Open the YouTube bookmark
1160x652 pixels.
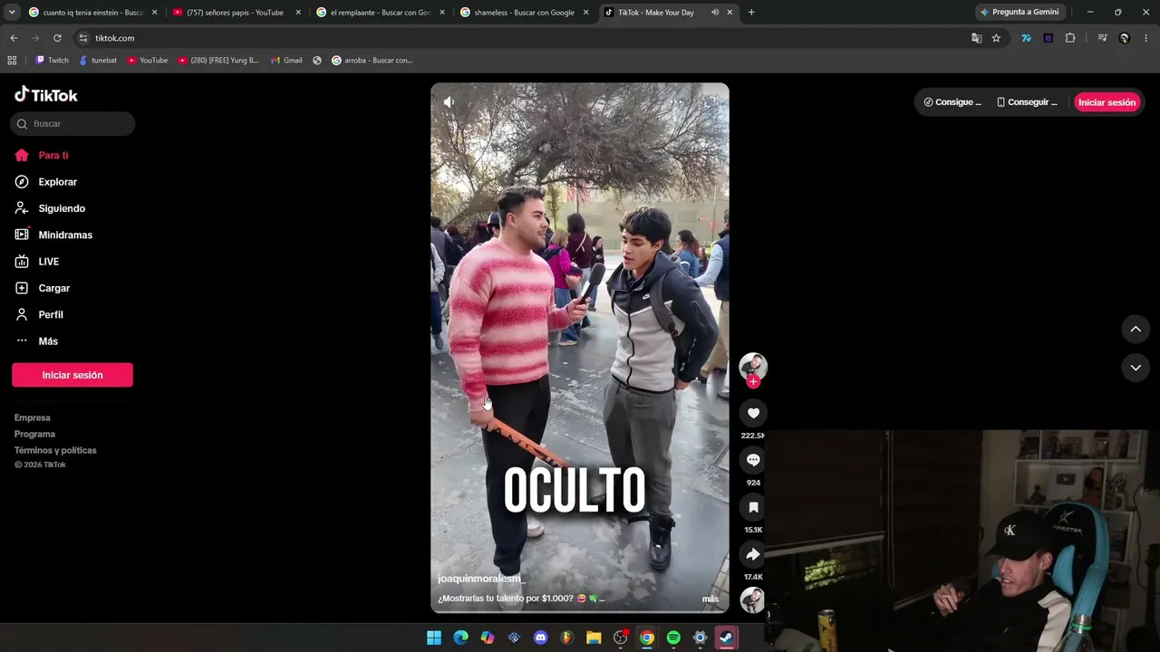(147, 61)
